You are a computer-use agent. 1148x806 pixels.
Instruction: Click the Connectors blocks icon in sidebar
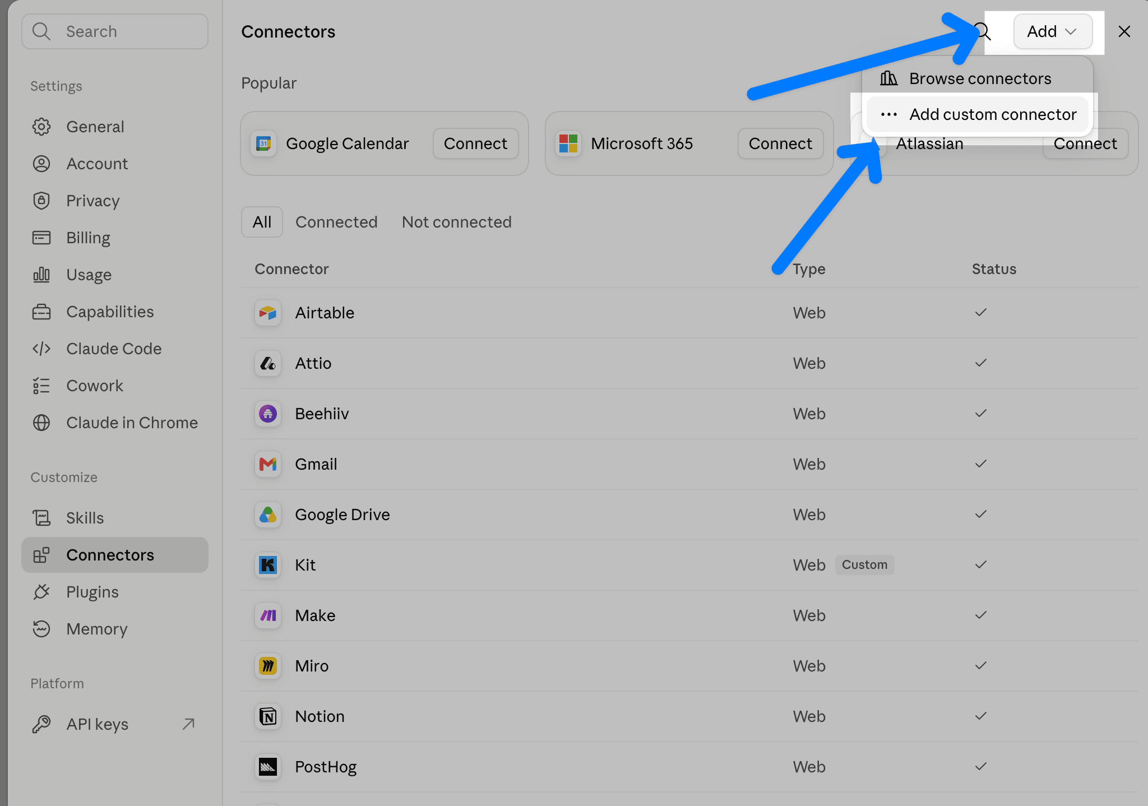click(x=41, y=555)
